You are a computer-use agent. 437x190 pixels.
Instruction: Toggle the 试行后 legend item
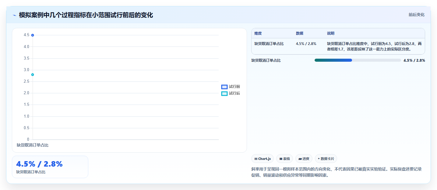coord(231,93)
